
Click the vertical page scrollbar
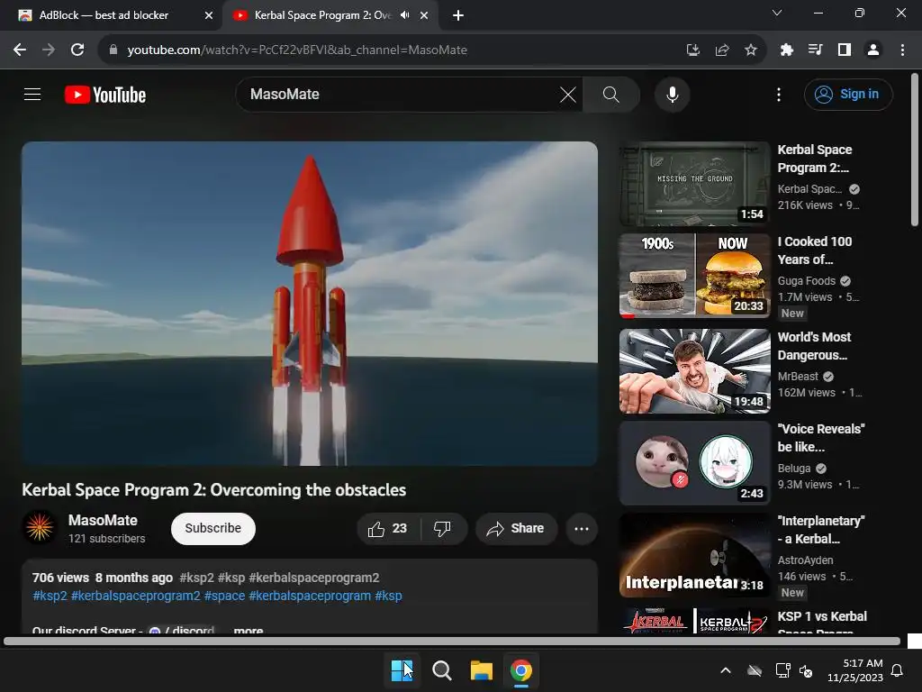point(915,150)
